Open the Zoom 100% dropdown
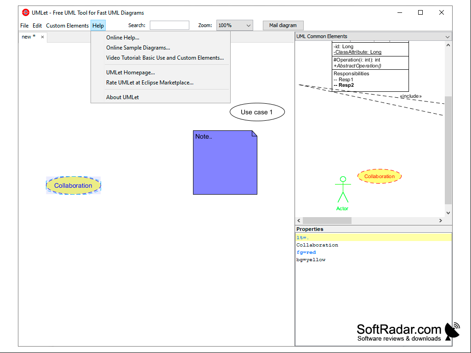471x353 pixels. click(x=235, y=25)
